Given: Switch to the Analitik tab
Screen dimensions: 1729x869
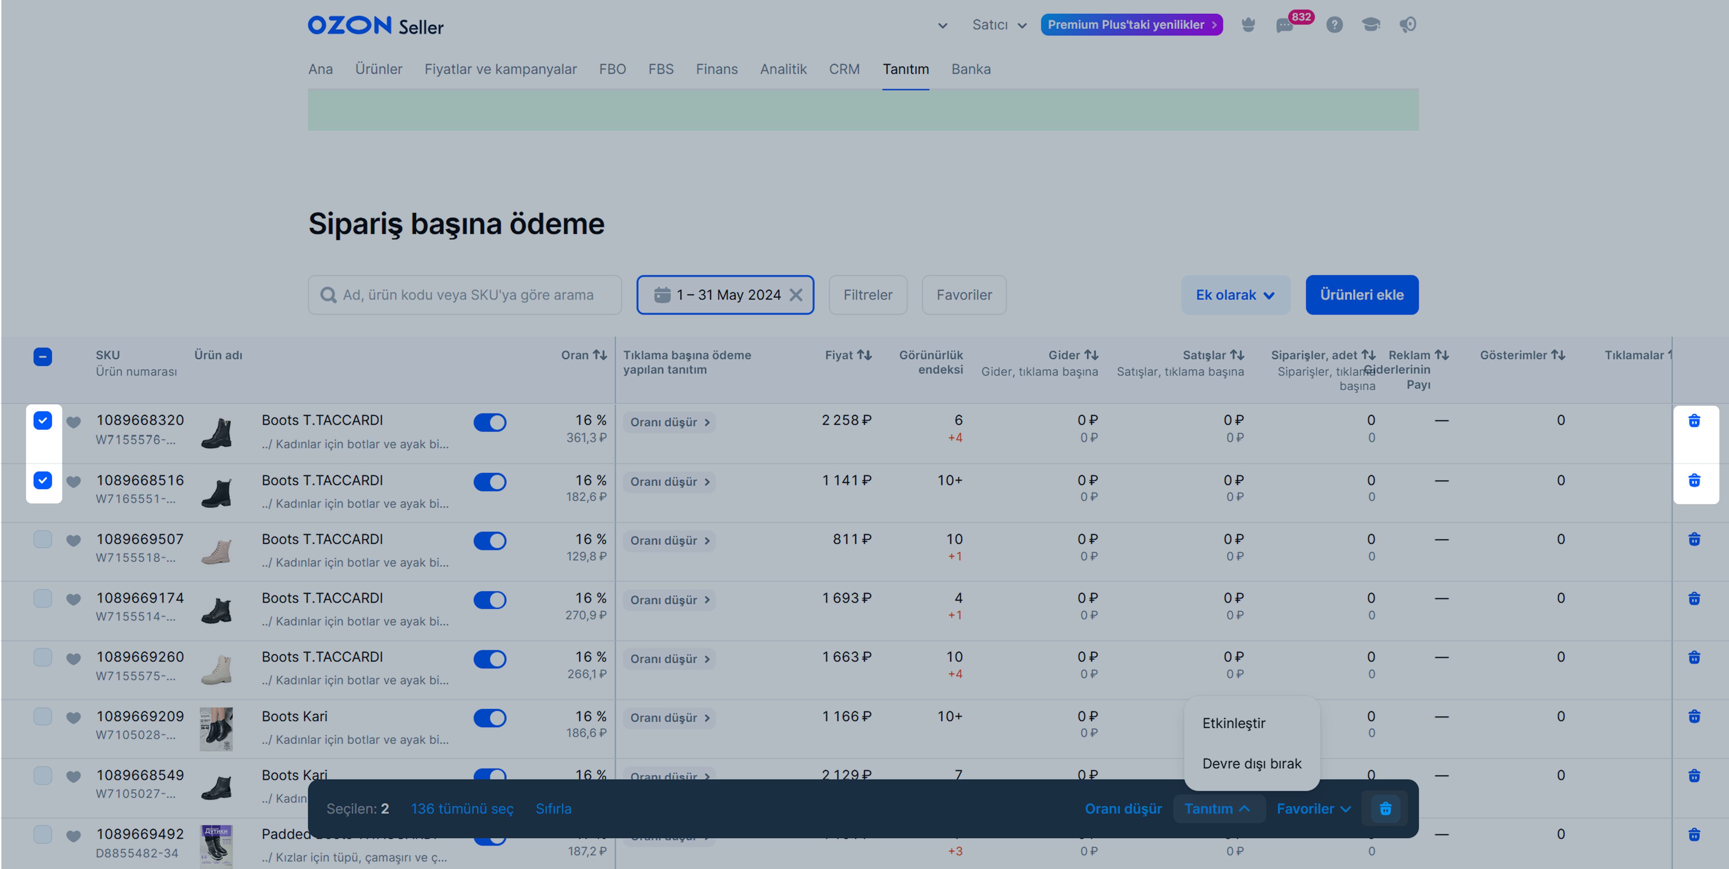Looking at the screenshot, I should (x=783, y=69).
